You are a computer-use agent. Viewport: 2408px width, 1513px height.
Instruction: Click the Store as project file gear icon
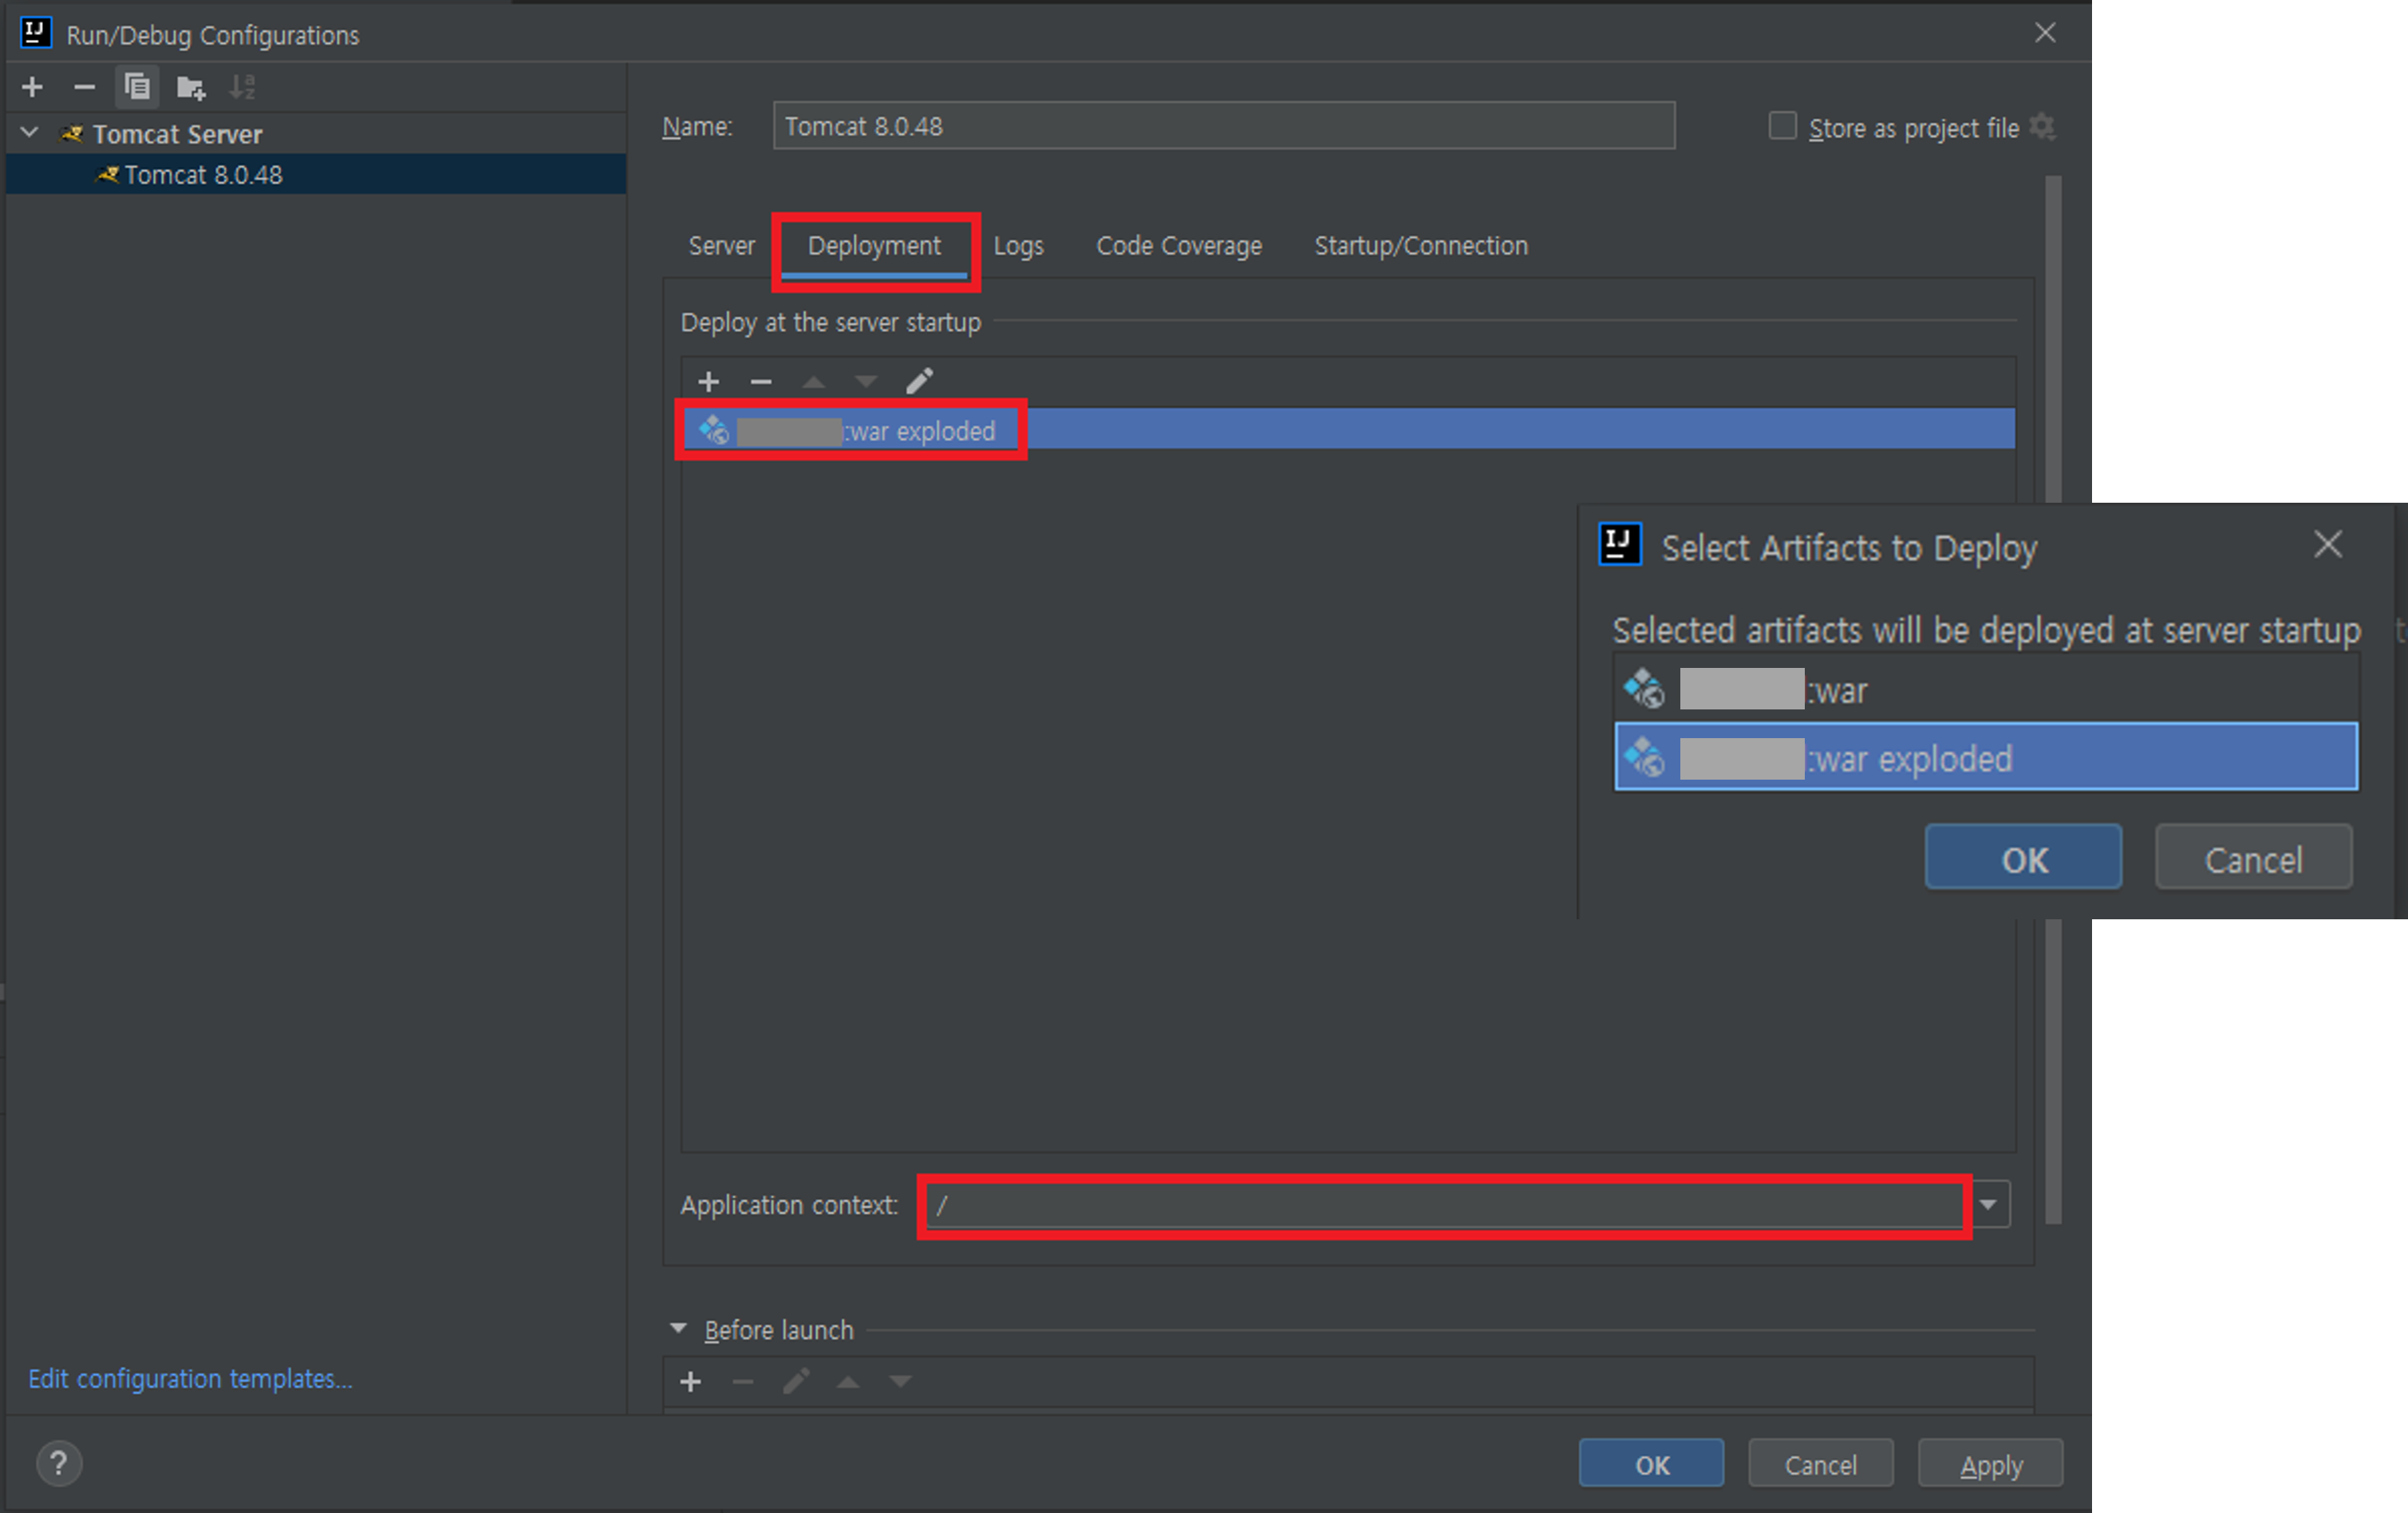[x=2042, y=127]
